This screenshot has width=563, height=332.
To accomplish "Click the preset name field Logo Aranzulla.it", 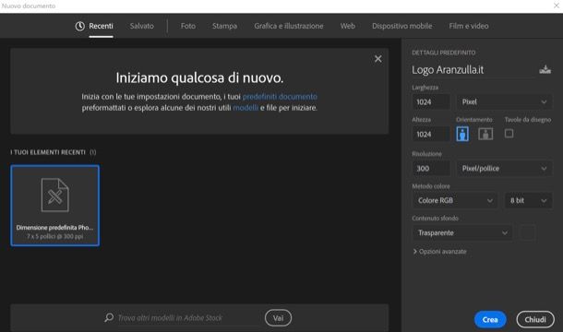I will (473, 70).
